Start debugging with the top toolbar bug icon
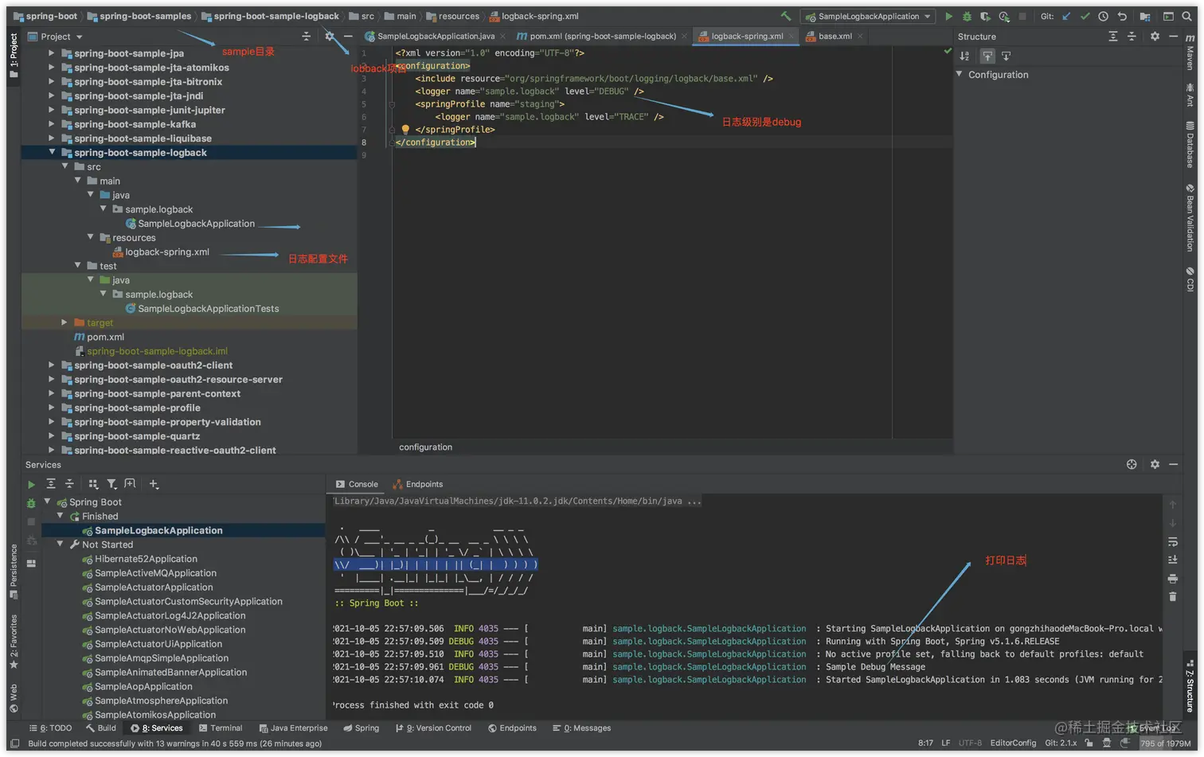This screenshot has height=757, width=1204. click(x=967, y=16)
